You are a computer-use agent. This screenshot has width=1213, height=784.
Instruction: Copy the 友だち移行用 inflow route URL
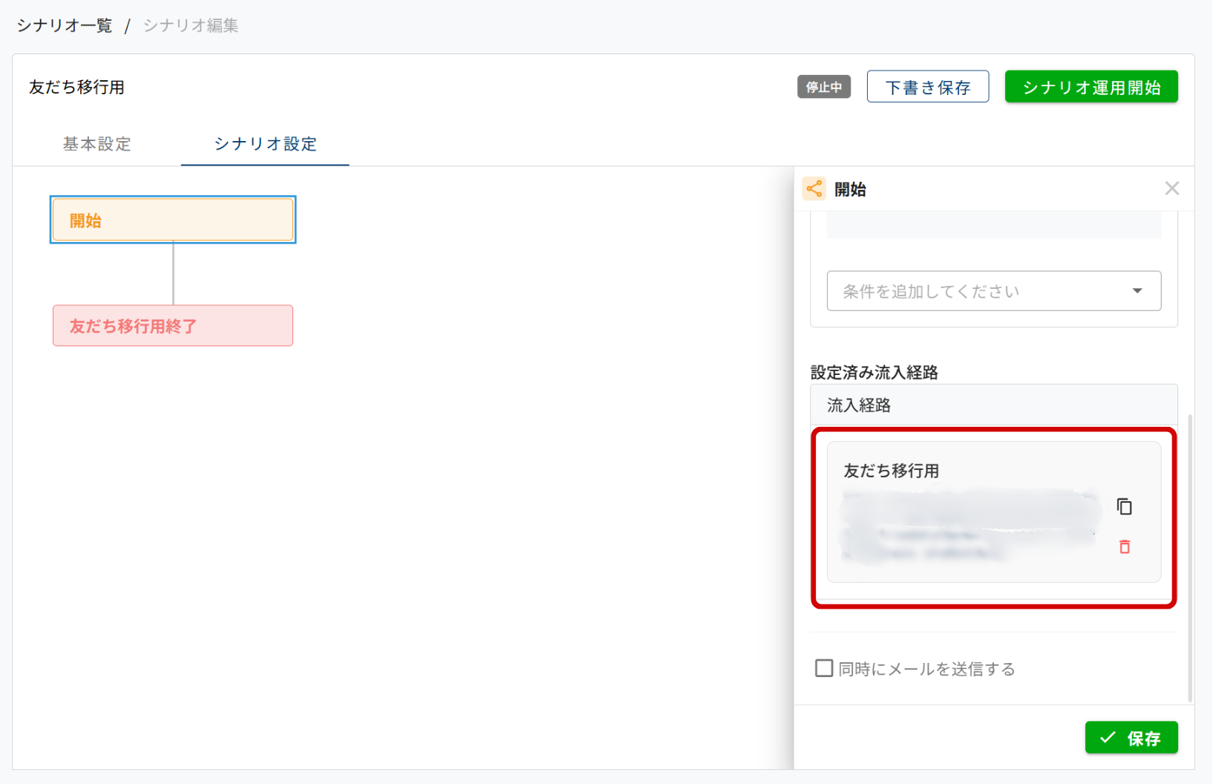(1124, 506)
